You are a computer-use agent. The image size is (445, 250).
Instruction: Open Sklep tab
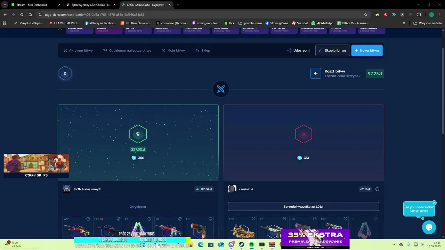(x=203, y=50)
